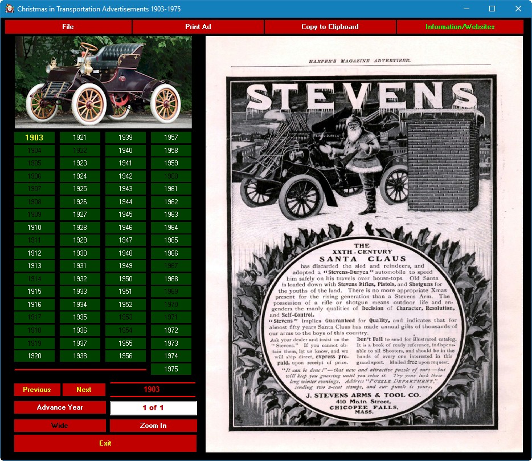Select year 1944
Viewport: 532px width, 461px height.
(125, 202)
